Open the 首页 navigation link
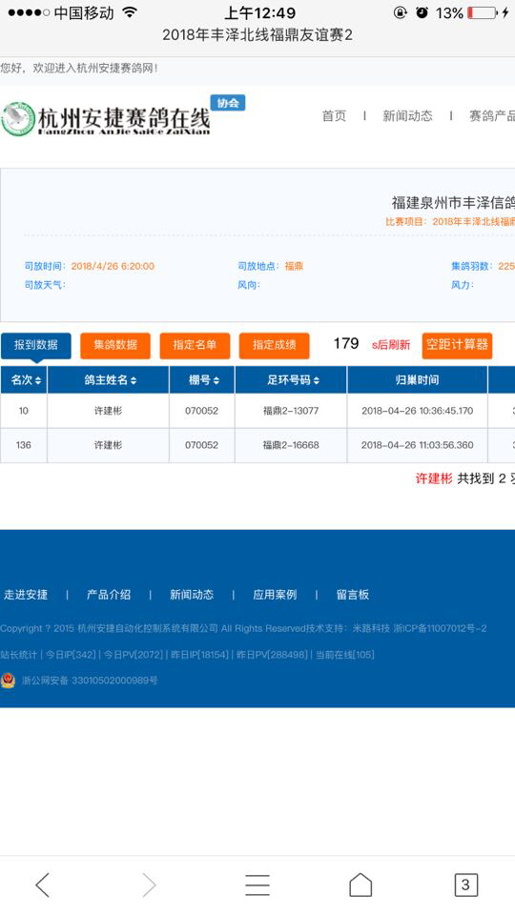This screenshot has width=515, height=915. 334,115
